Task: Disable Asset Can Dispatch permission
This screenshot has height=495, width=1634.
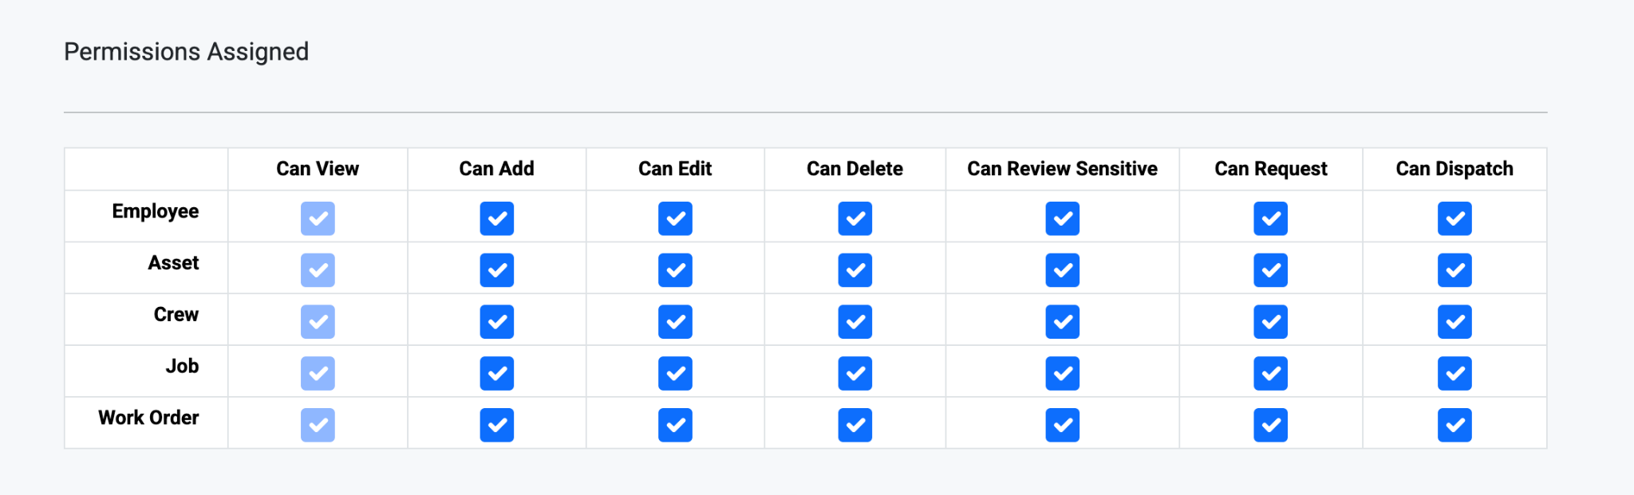Action: point(1454,270)
